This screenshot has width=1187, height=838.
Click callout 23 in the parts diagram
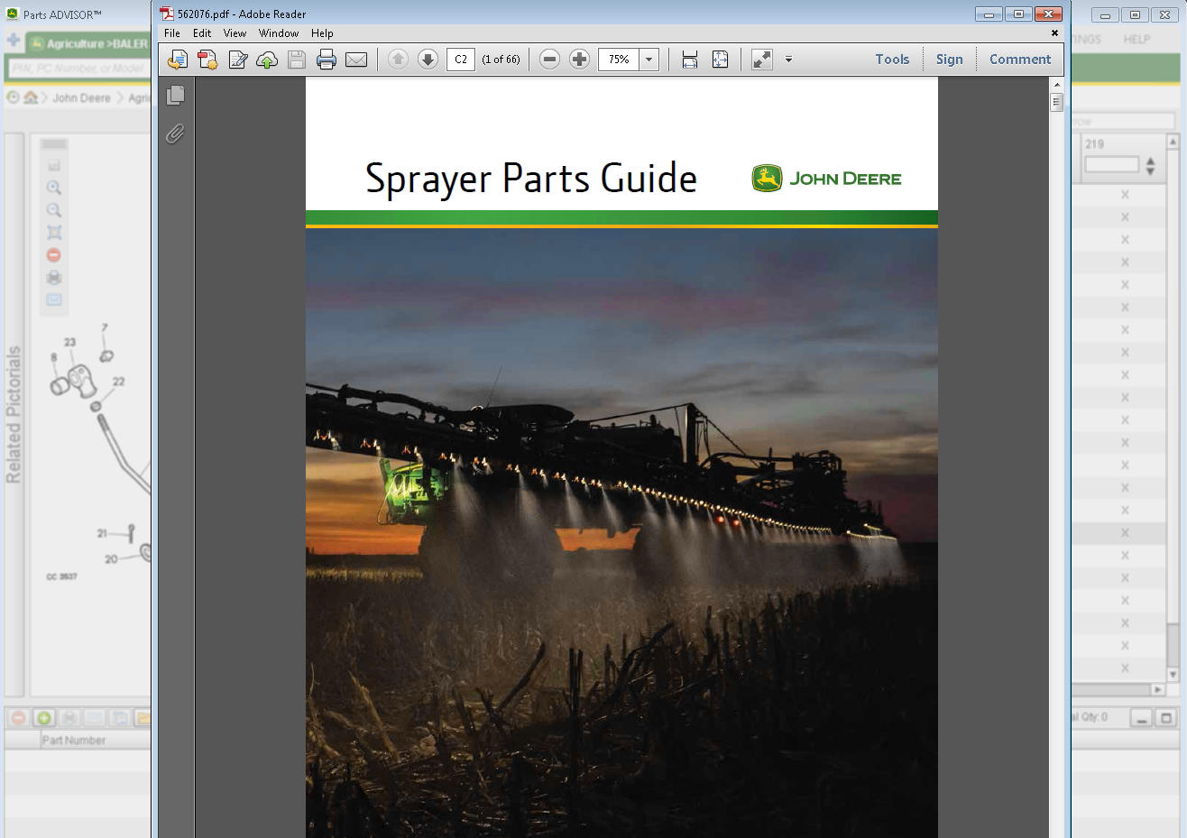(x=69, y=342)
